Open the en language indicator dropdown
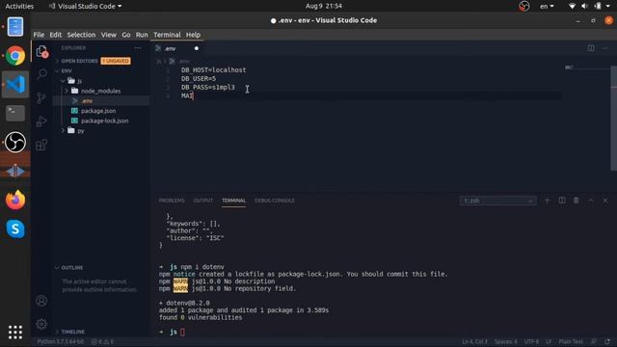This screenshot has width=617, height=347. click(547, 6)
